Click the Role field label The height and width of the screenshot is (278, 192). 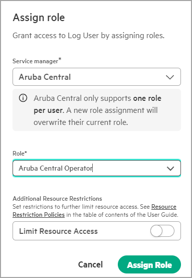point(19,154)
